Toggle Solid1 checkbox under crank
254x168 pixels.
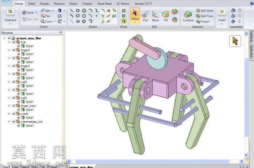tap(19, 118)
